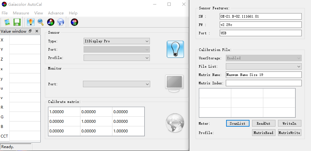
Task: Open the Help menu
Action: (73, 13)
